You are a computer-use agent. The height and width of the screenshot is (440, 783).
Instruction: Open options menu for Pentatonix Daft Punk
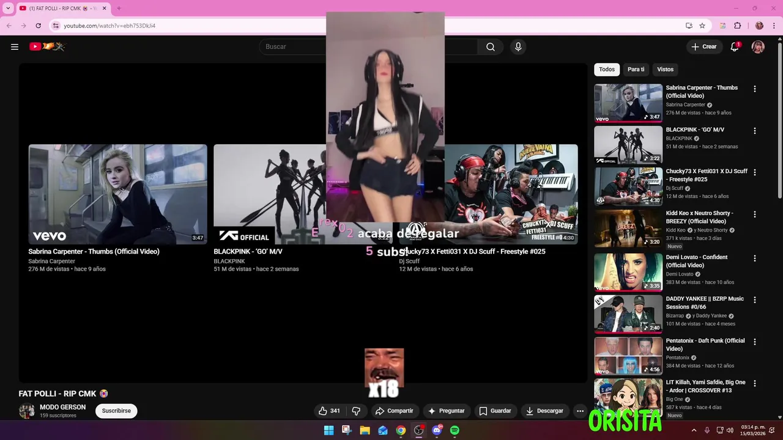[x=754, y=342]
